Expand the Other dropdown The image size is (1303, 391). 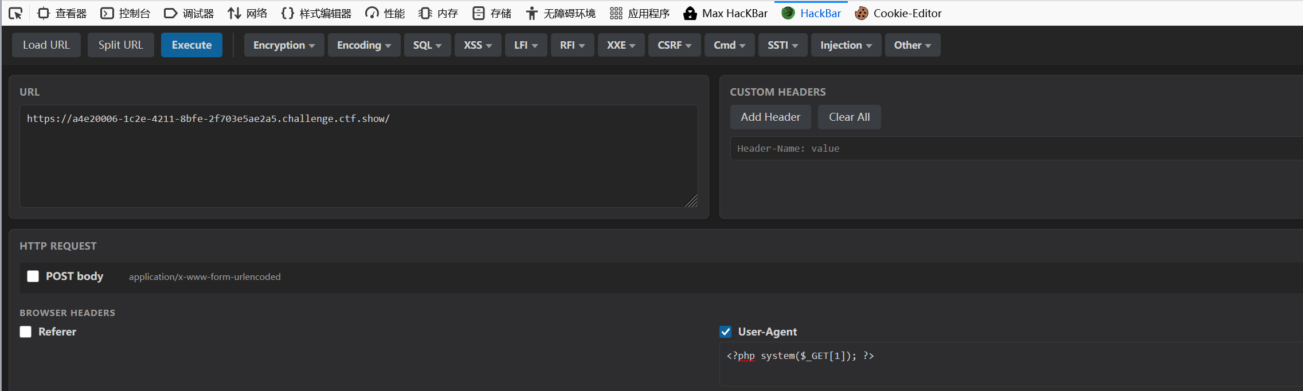point(912,45)
